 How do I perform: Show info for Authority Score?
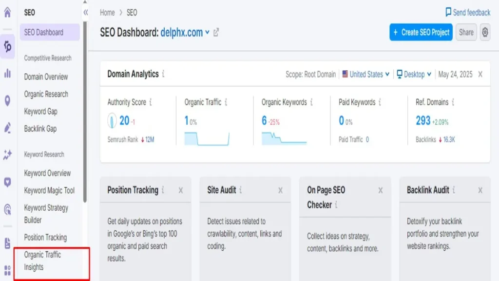151,102
